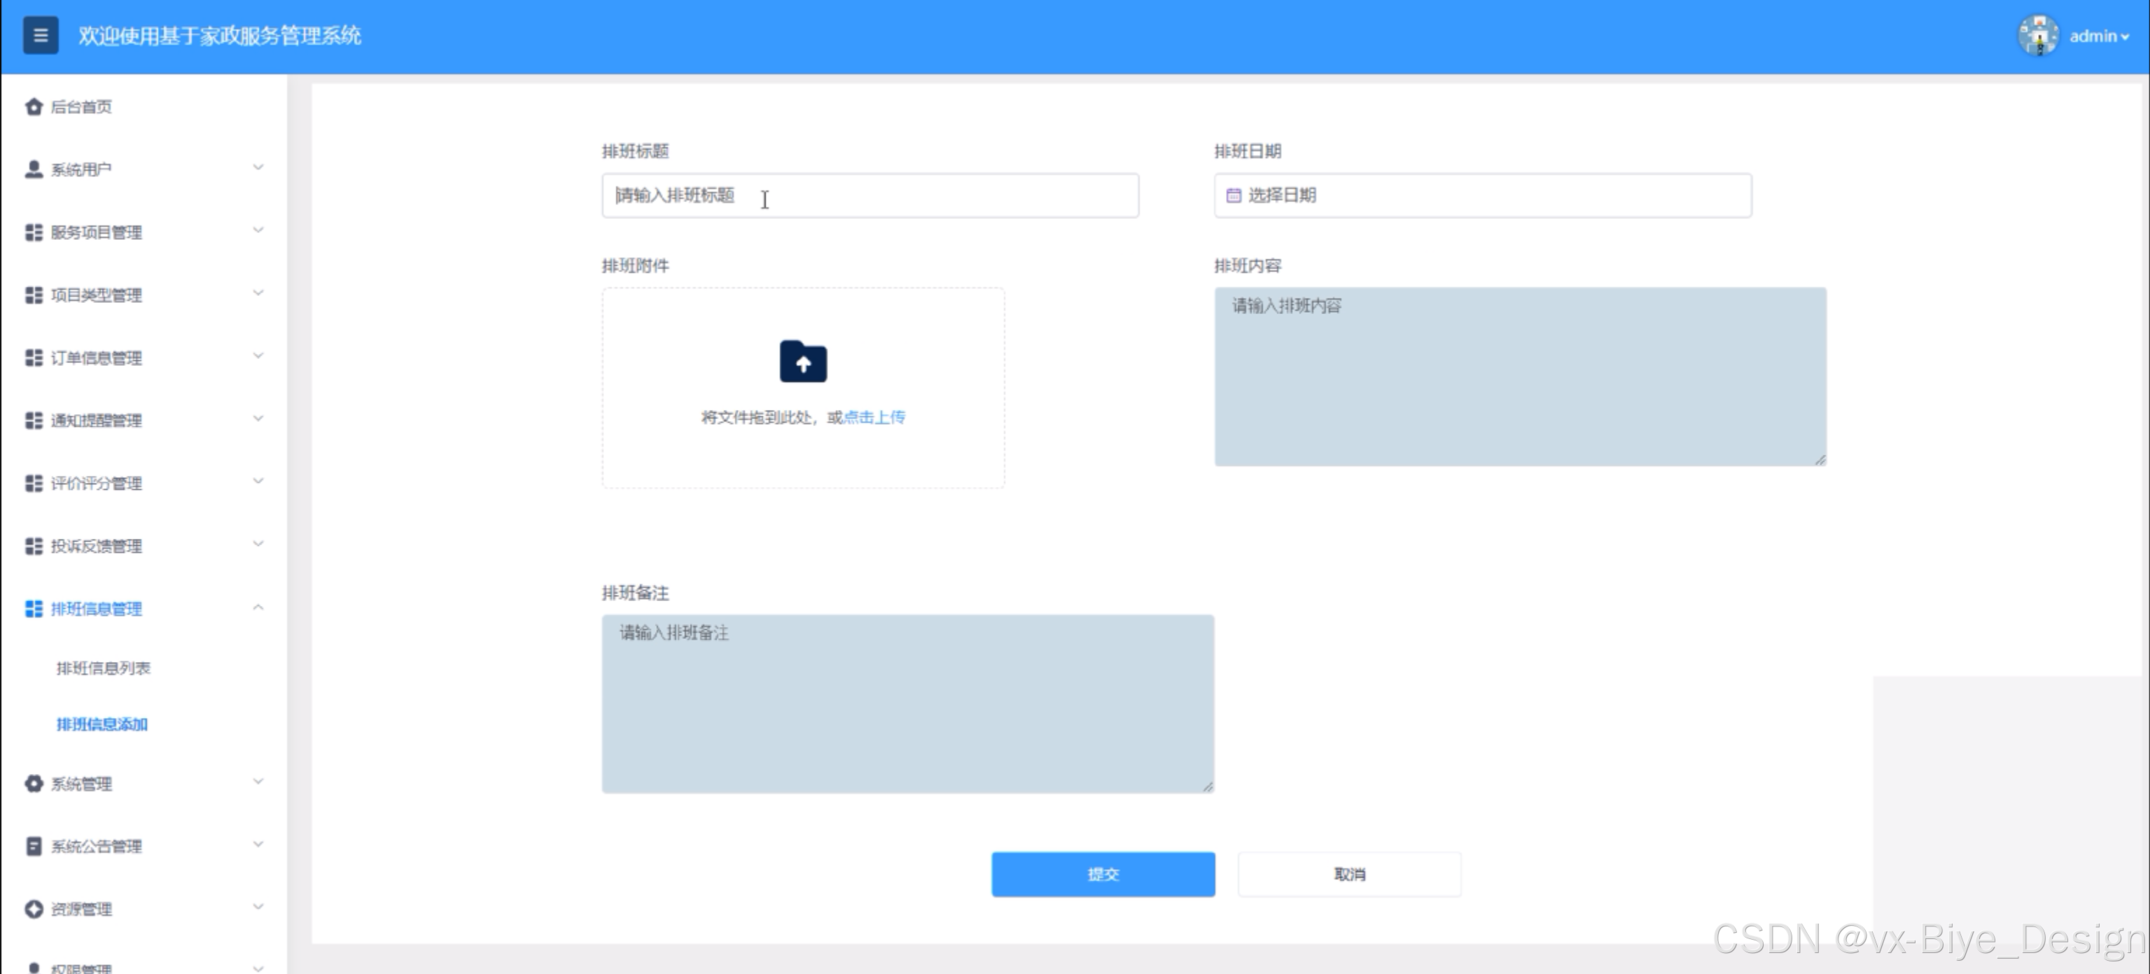Click the 系统公告管理 document icon

click(34, 847)
